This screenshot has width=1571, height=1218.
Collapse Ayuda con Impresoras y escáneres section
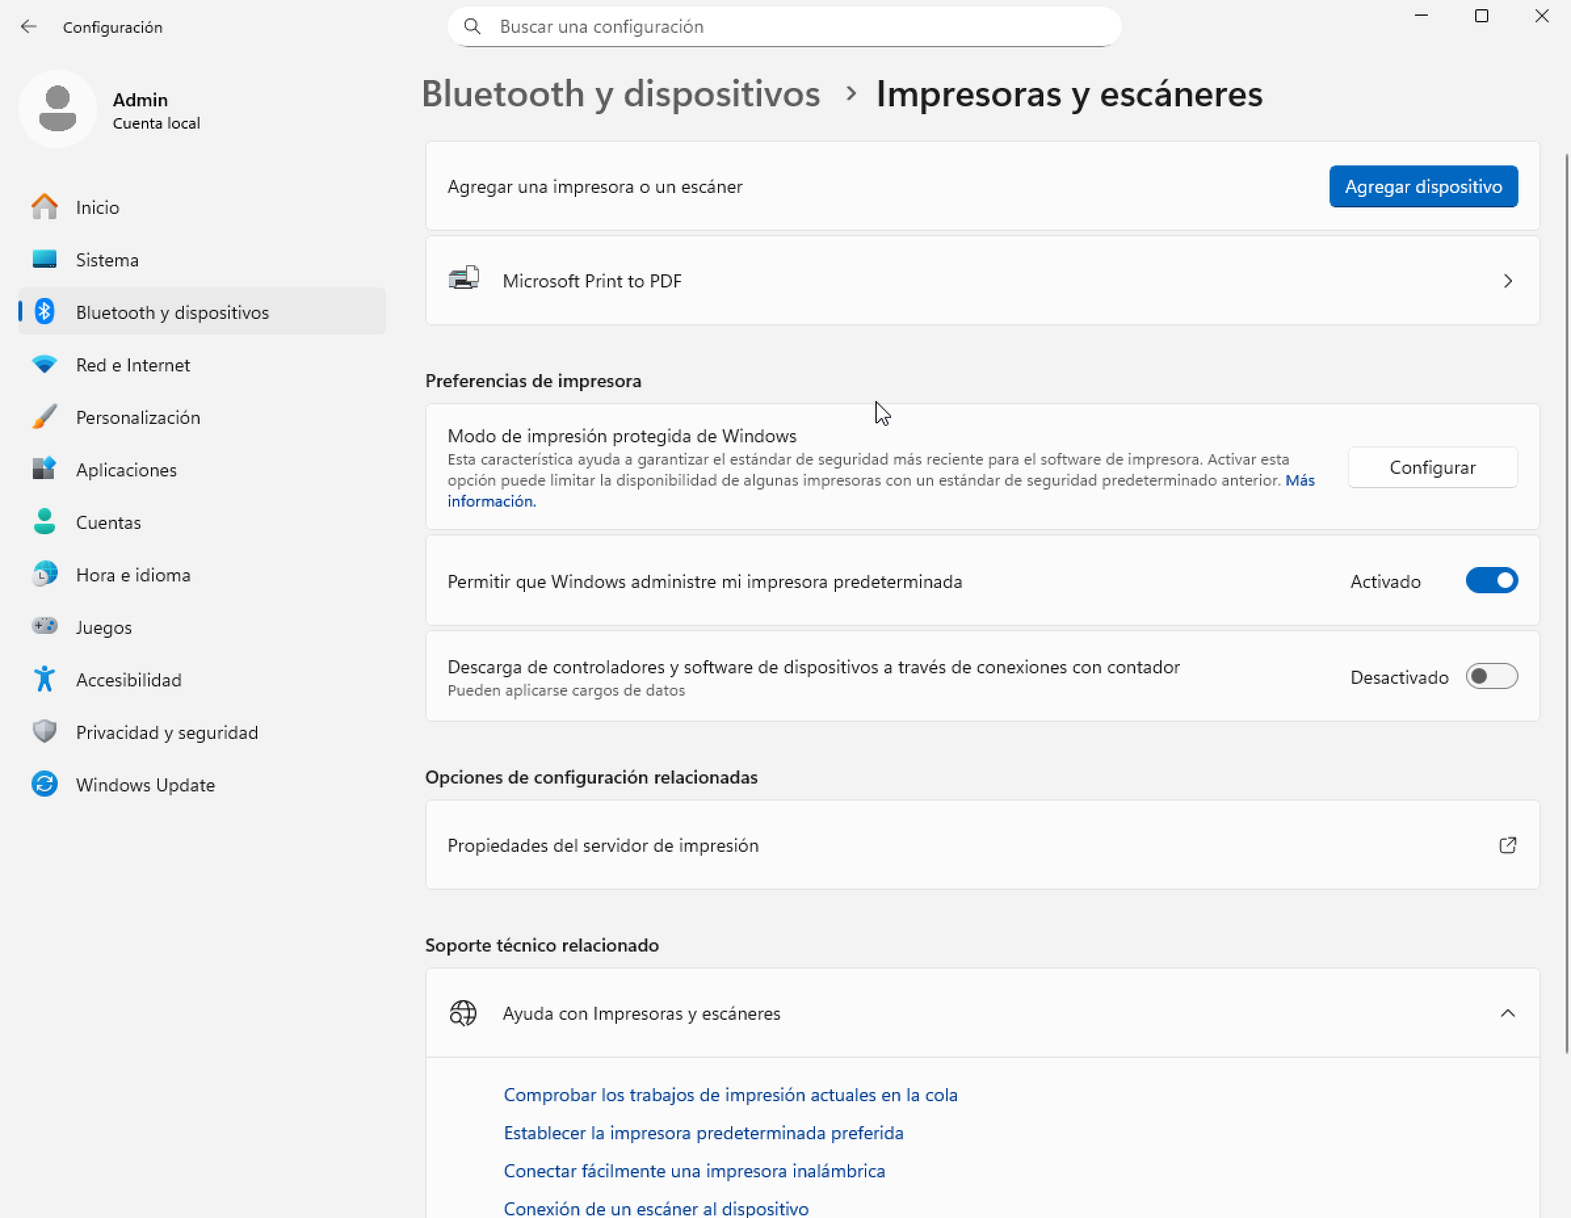(x=1508, y=1013)
